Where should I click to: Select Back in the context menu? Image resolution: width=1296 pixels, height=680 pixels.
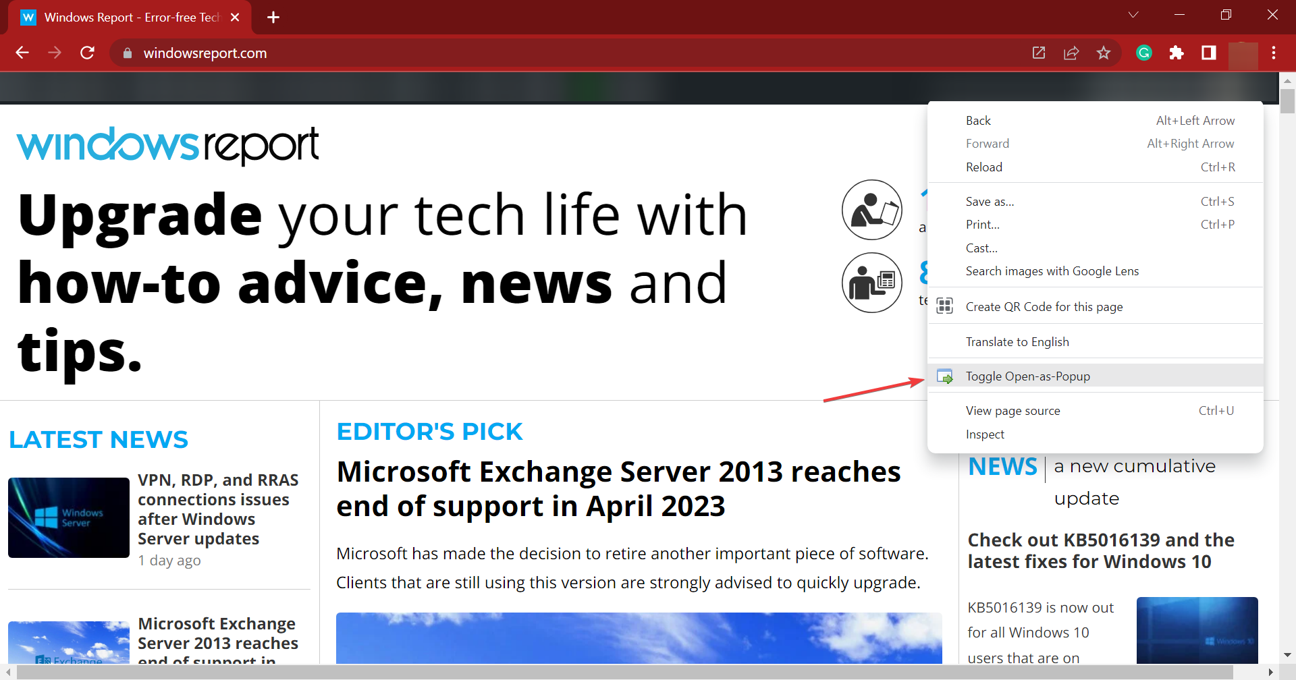pyautogui.click(x=1096, y=121)
